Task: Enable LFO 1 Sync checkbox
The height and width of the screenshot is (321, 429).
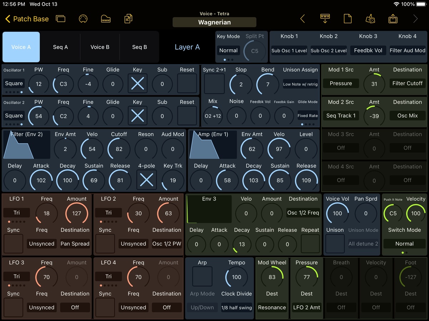Action: point(13,244)
